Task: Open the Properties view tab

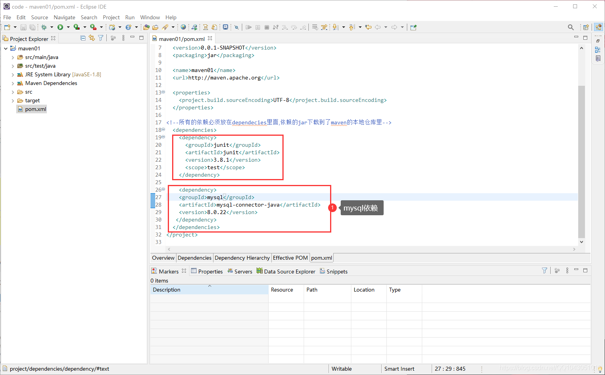Action: tap(207, 272)
